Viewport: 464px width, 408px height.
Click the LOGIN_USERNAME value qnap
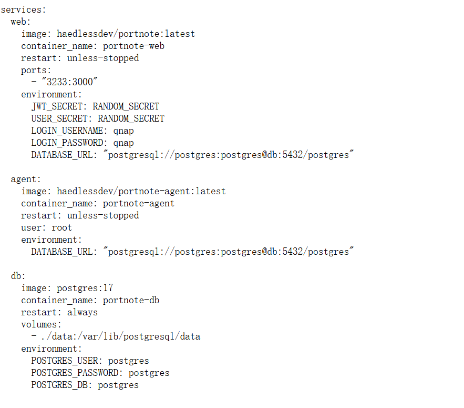[123, 131]
